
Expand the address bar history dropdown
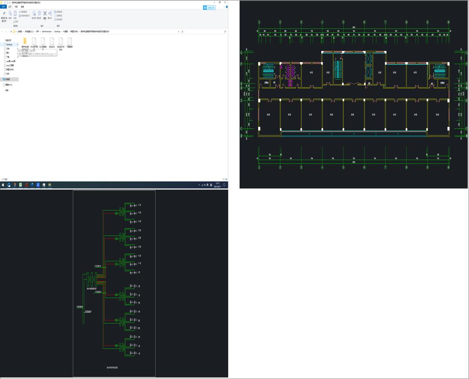[178, 32]
